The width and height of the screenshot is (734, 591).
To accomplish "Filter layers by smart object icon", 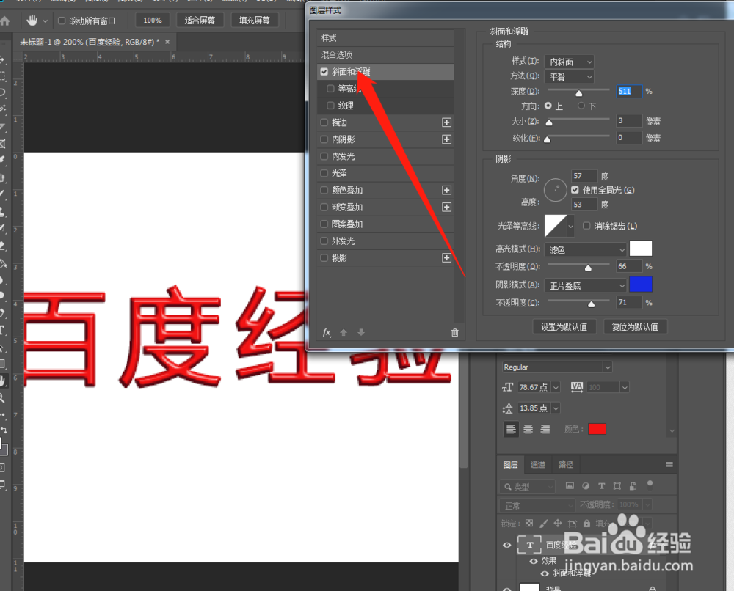I will [633, 486].
